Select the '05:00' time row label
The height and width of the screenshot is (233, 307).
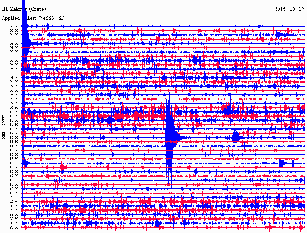(14, 69)
